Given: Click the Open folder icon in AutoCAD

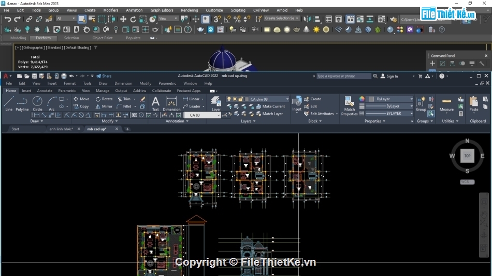Looking at the screenshot, I should coord(27,76).
